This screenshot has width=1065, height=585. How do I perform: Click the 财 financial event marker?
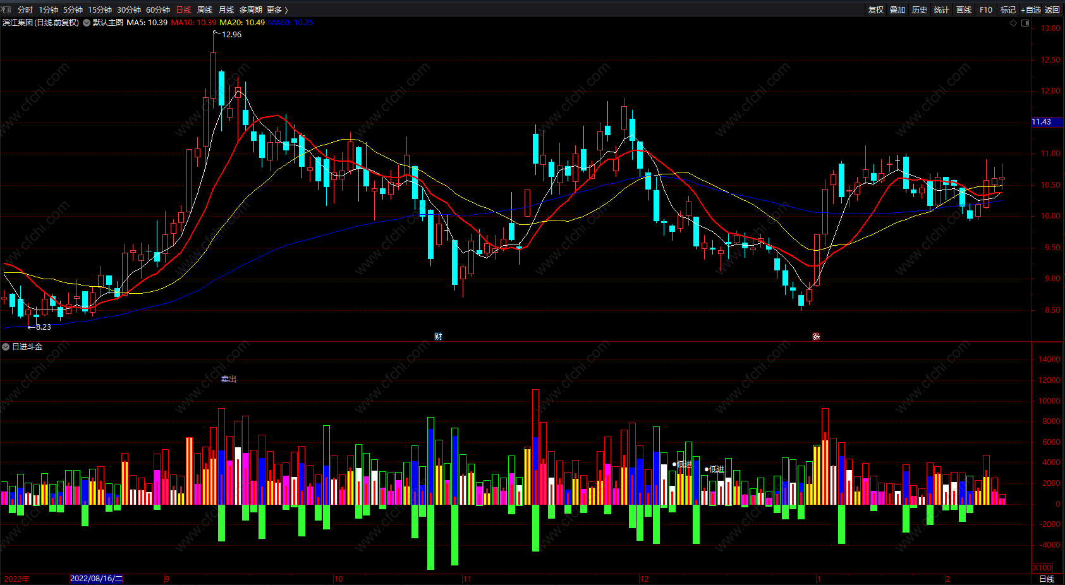[438, 336]
